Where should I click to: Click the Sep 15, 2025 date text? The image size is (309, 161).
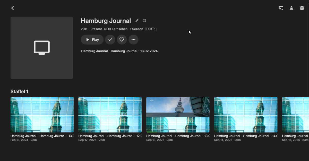click(291, 140)
